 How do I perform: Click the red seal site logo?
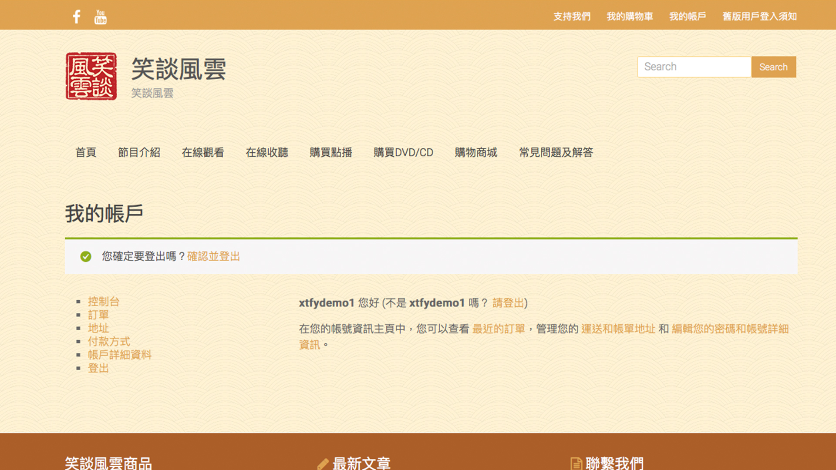coord(91,76)
